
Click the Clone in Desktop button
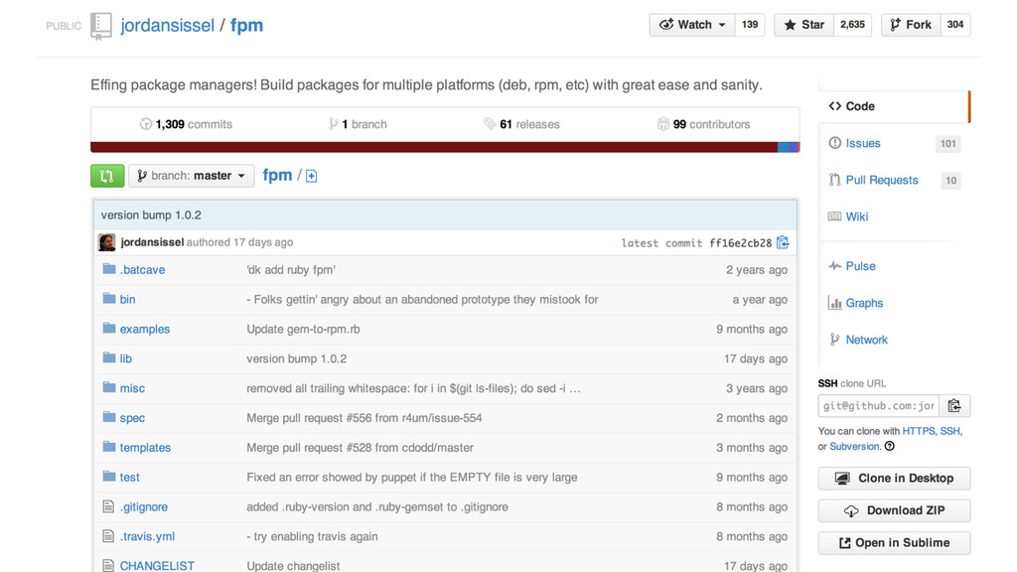[x=894, y=478]
